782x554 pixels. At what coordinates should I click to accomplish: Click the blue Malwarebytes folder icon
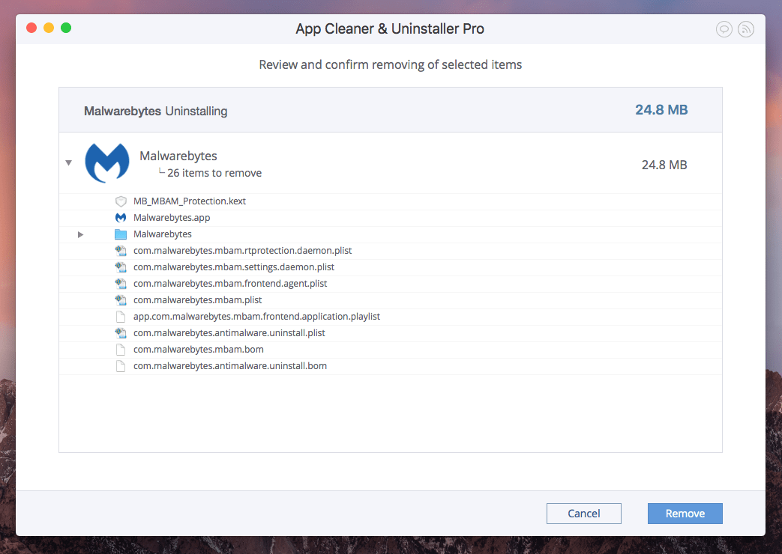pos(121,234)
